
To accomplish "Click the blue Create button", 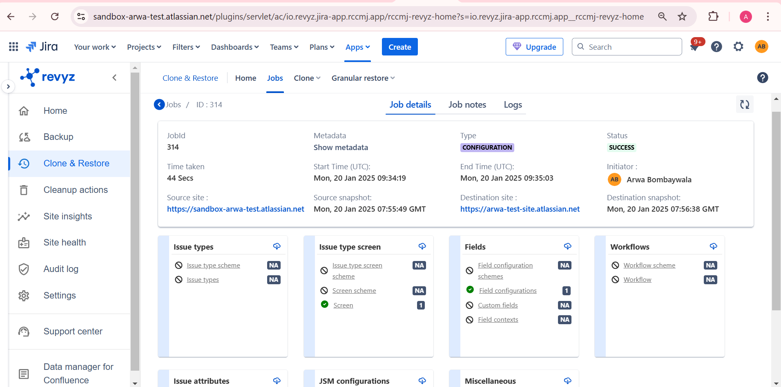I will pyautogui.click(x=399, y=47).
